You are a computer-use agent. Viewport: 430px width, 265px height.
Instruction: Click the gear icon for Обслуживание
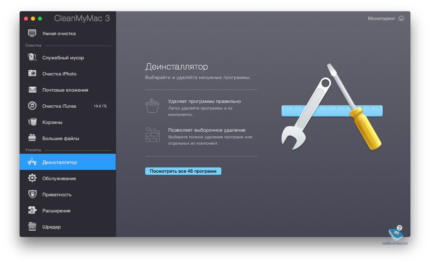pos(32,178)
